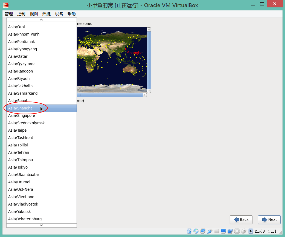
Task: Click the shared folders status icon
Action: point(217,231)
